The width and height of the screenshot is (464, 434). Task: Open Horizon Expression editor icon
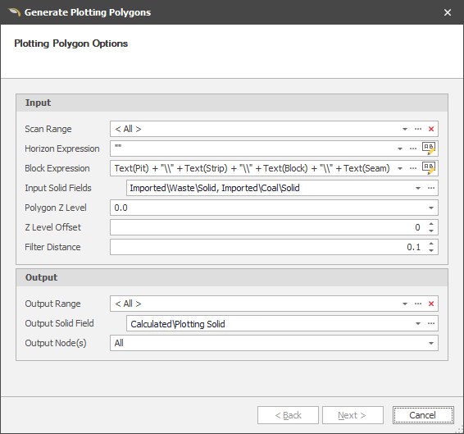429,148
